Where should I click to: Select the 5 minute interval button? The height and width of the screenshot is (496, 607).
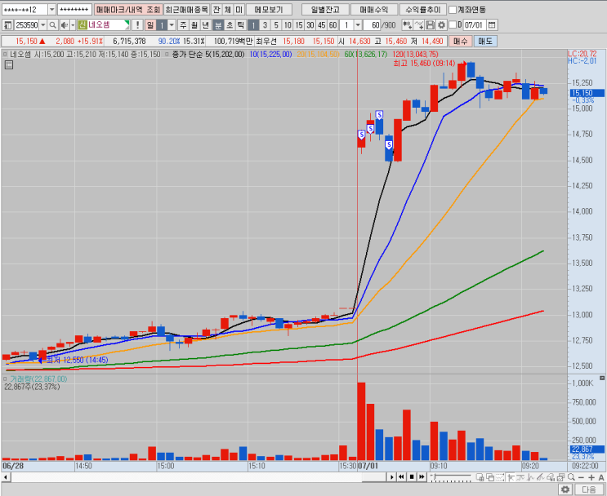point(276,25)
